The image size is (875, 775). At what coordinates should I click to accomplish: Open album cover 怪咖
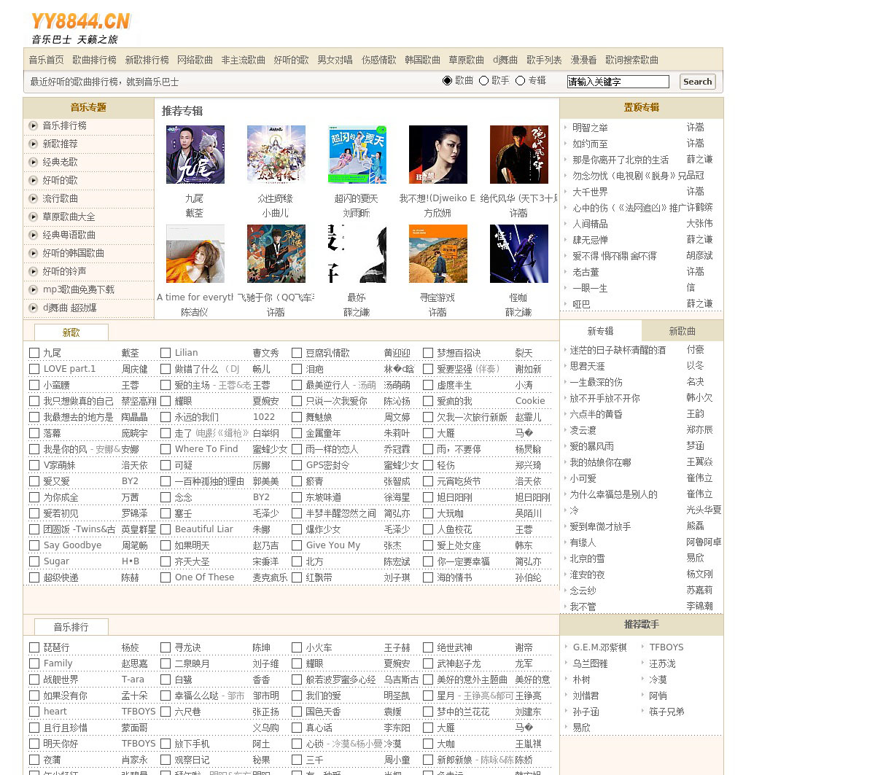click(518, 254)
